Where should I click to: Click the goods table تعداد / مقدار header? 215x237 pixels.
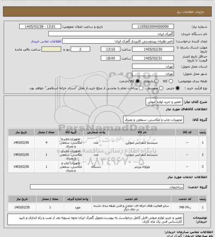(46, 132)
